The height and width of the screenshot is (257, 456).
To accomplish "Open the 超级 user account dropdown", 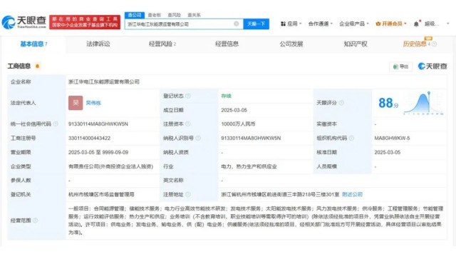I will coord(437,24).
